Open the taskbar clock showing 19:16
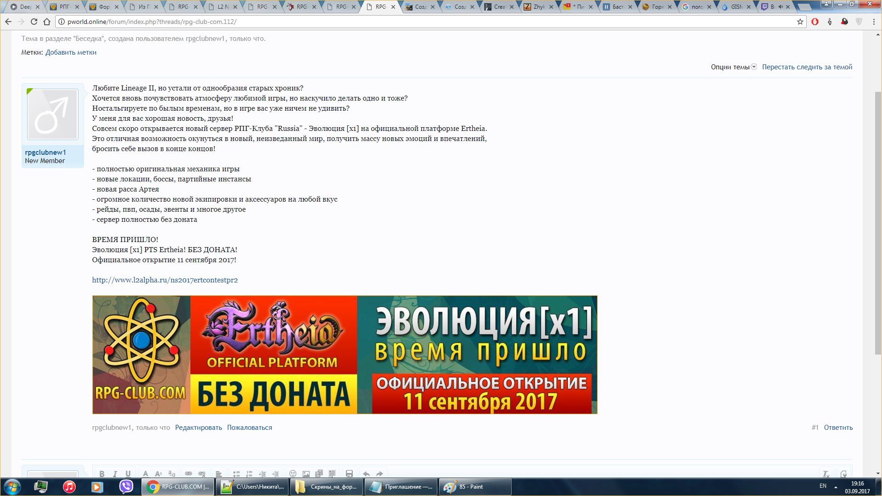The width and height of the screenshot is (882, 496). (x=857, y=487)
